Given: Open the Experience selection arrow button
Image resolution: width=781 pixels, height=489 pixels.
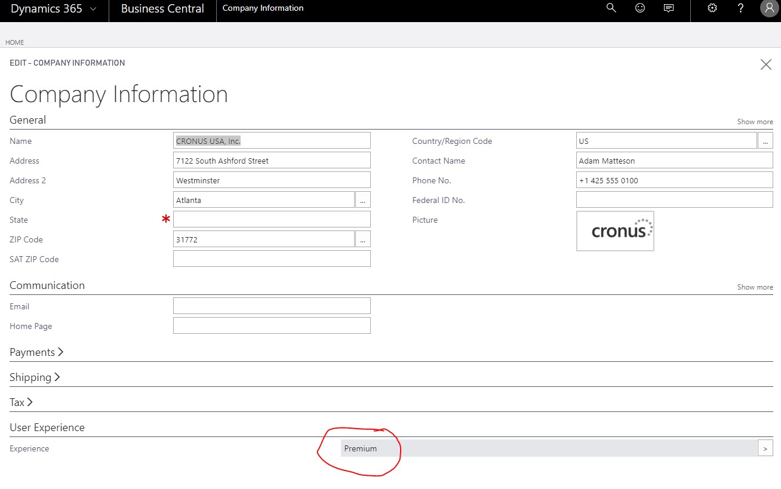Looking at the screenshot, I should [765, 448].
